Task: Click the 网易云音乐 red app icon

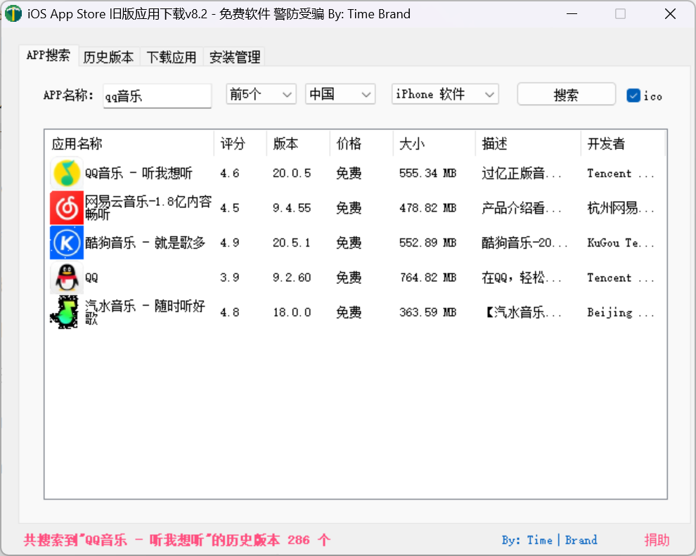Action: click(66, 207)
